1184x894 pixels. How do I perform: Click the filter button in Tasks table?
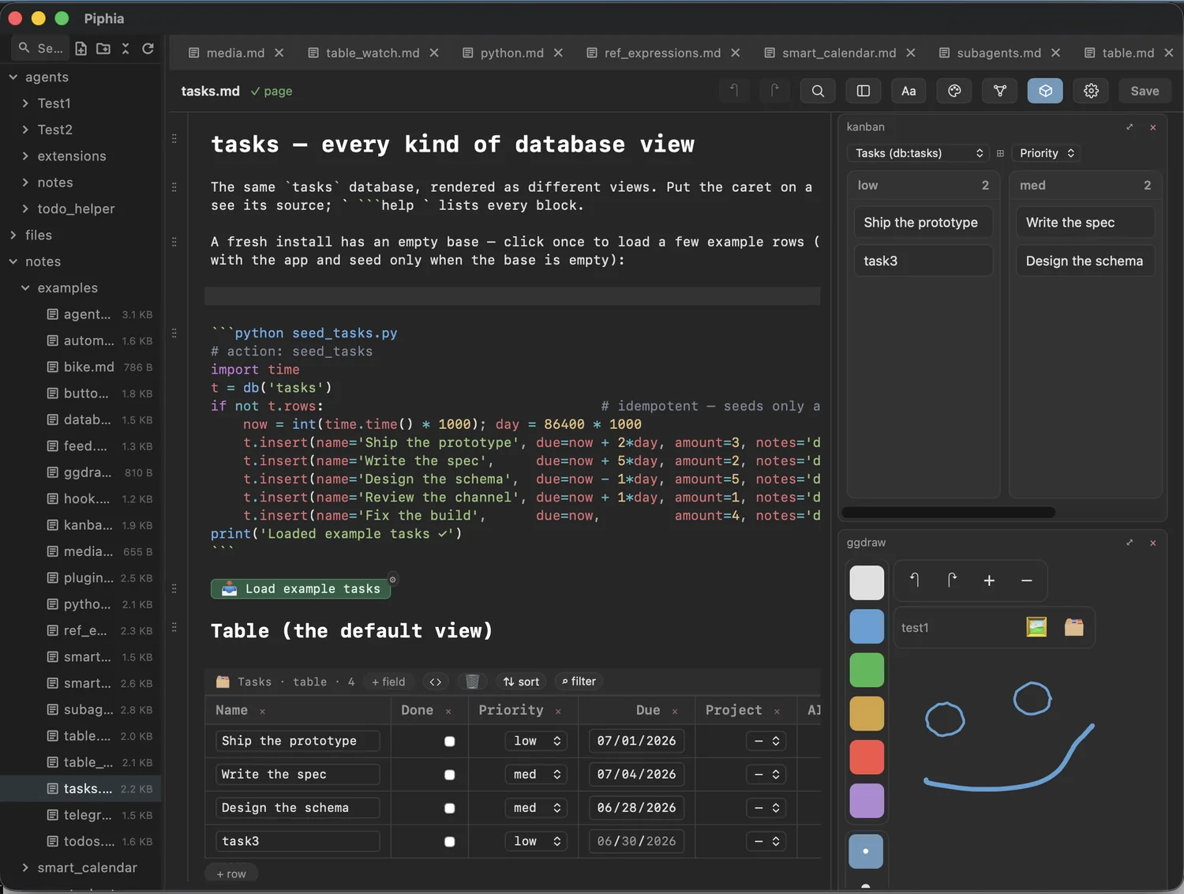tap(579, 682)
